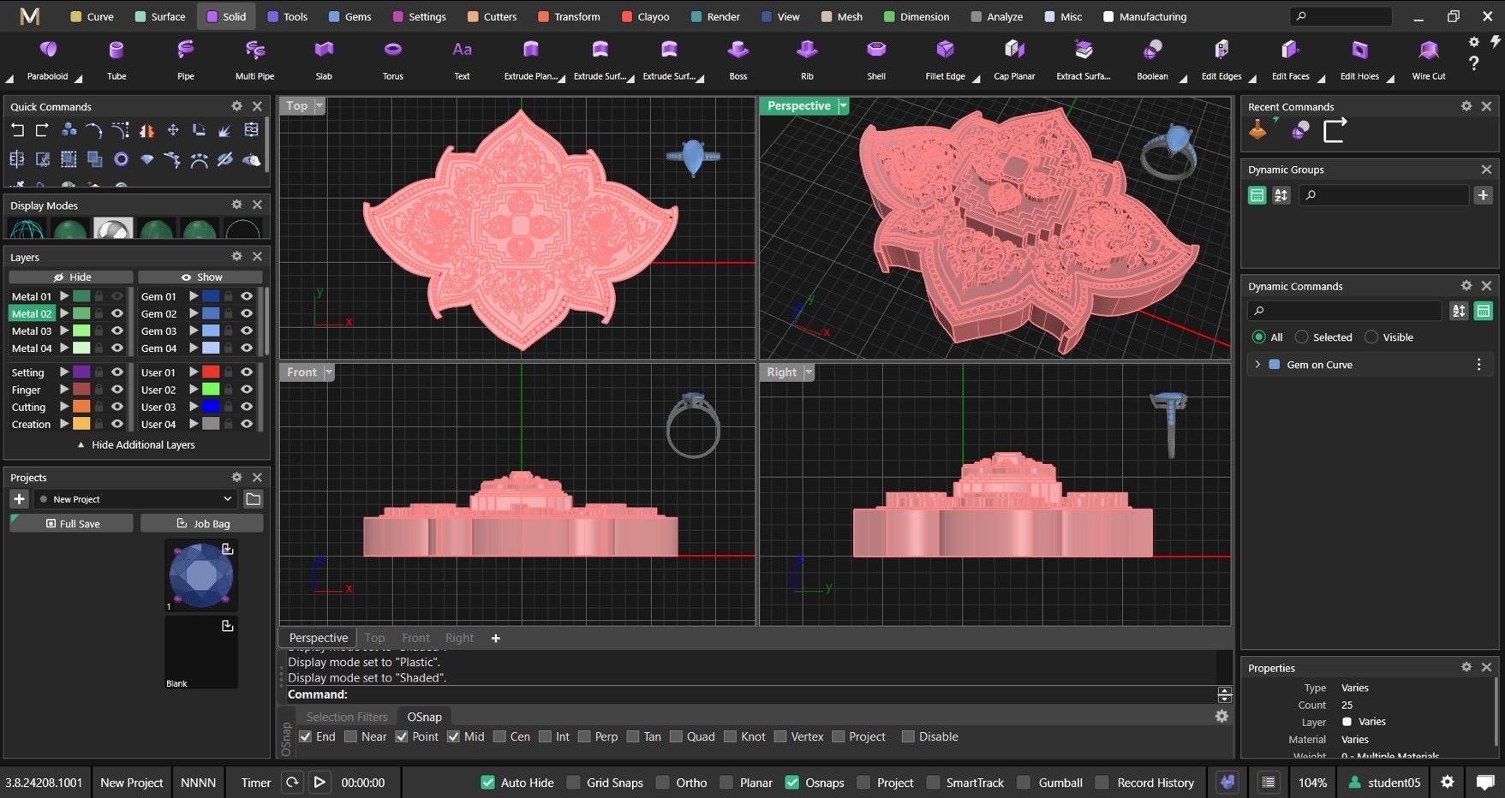
Task: Click the OSnap options gear icon
Action: click(x=1221, y=717)
